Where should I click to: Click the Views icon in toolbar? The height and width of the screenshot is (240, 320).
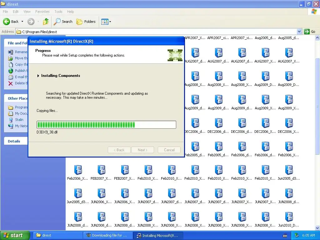point(105,22)
